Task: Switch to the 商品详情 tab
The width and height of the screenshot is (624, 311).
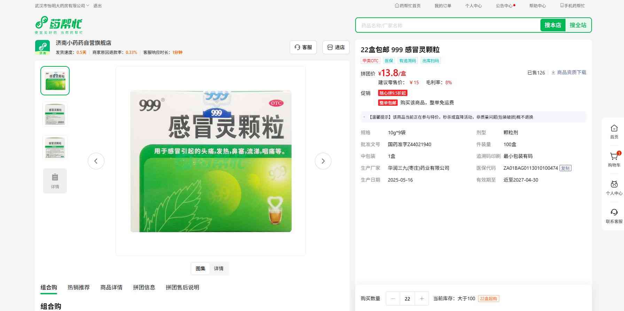Action: click(111, 287)
